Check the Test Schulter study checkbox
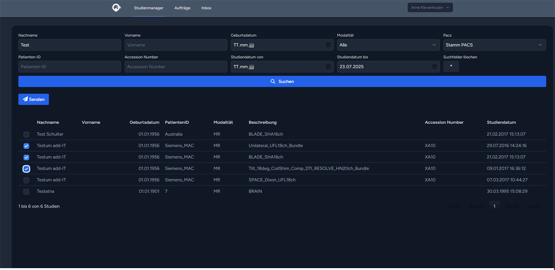The height and width of the screenshot is (270, 555). coord(26,134)
